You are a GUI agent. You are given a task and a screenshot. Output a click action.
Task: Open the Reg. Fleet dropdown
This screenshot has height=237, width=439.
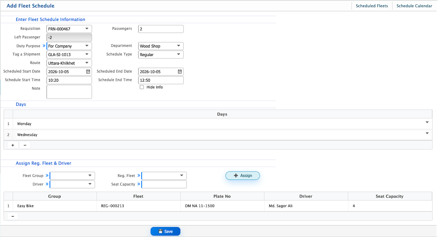coord(182,176)
